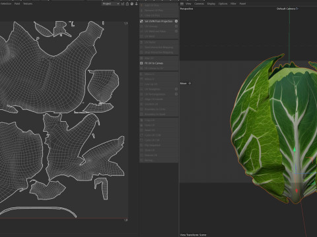The width and height of the screenshot is (317, 237).
Task: Click Boundary to Circle command
Action: pos(155,109)
